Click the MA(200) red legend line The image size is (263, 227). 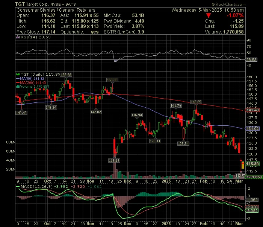tap(18, 83)
